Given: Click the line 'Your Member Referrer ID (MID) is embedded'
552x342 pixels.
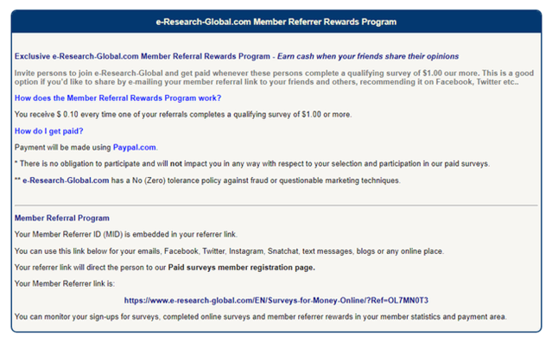Looking at the screenshot, I should point(126,234).
